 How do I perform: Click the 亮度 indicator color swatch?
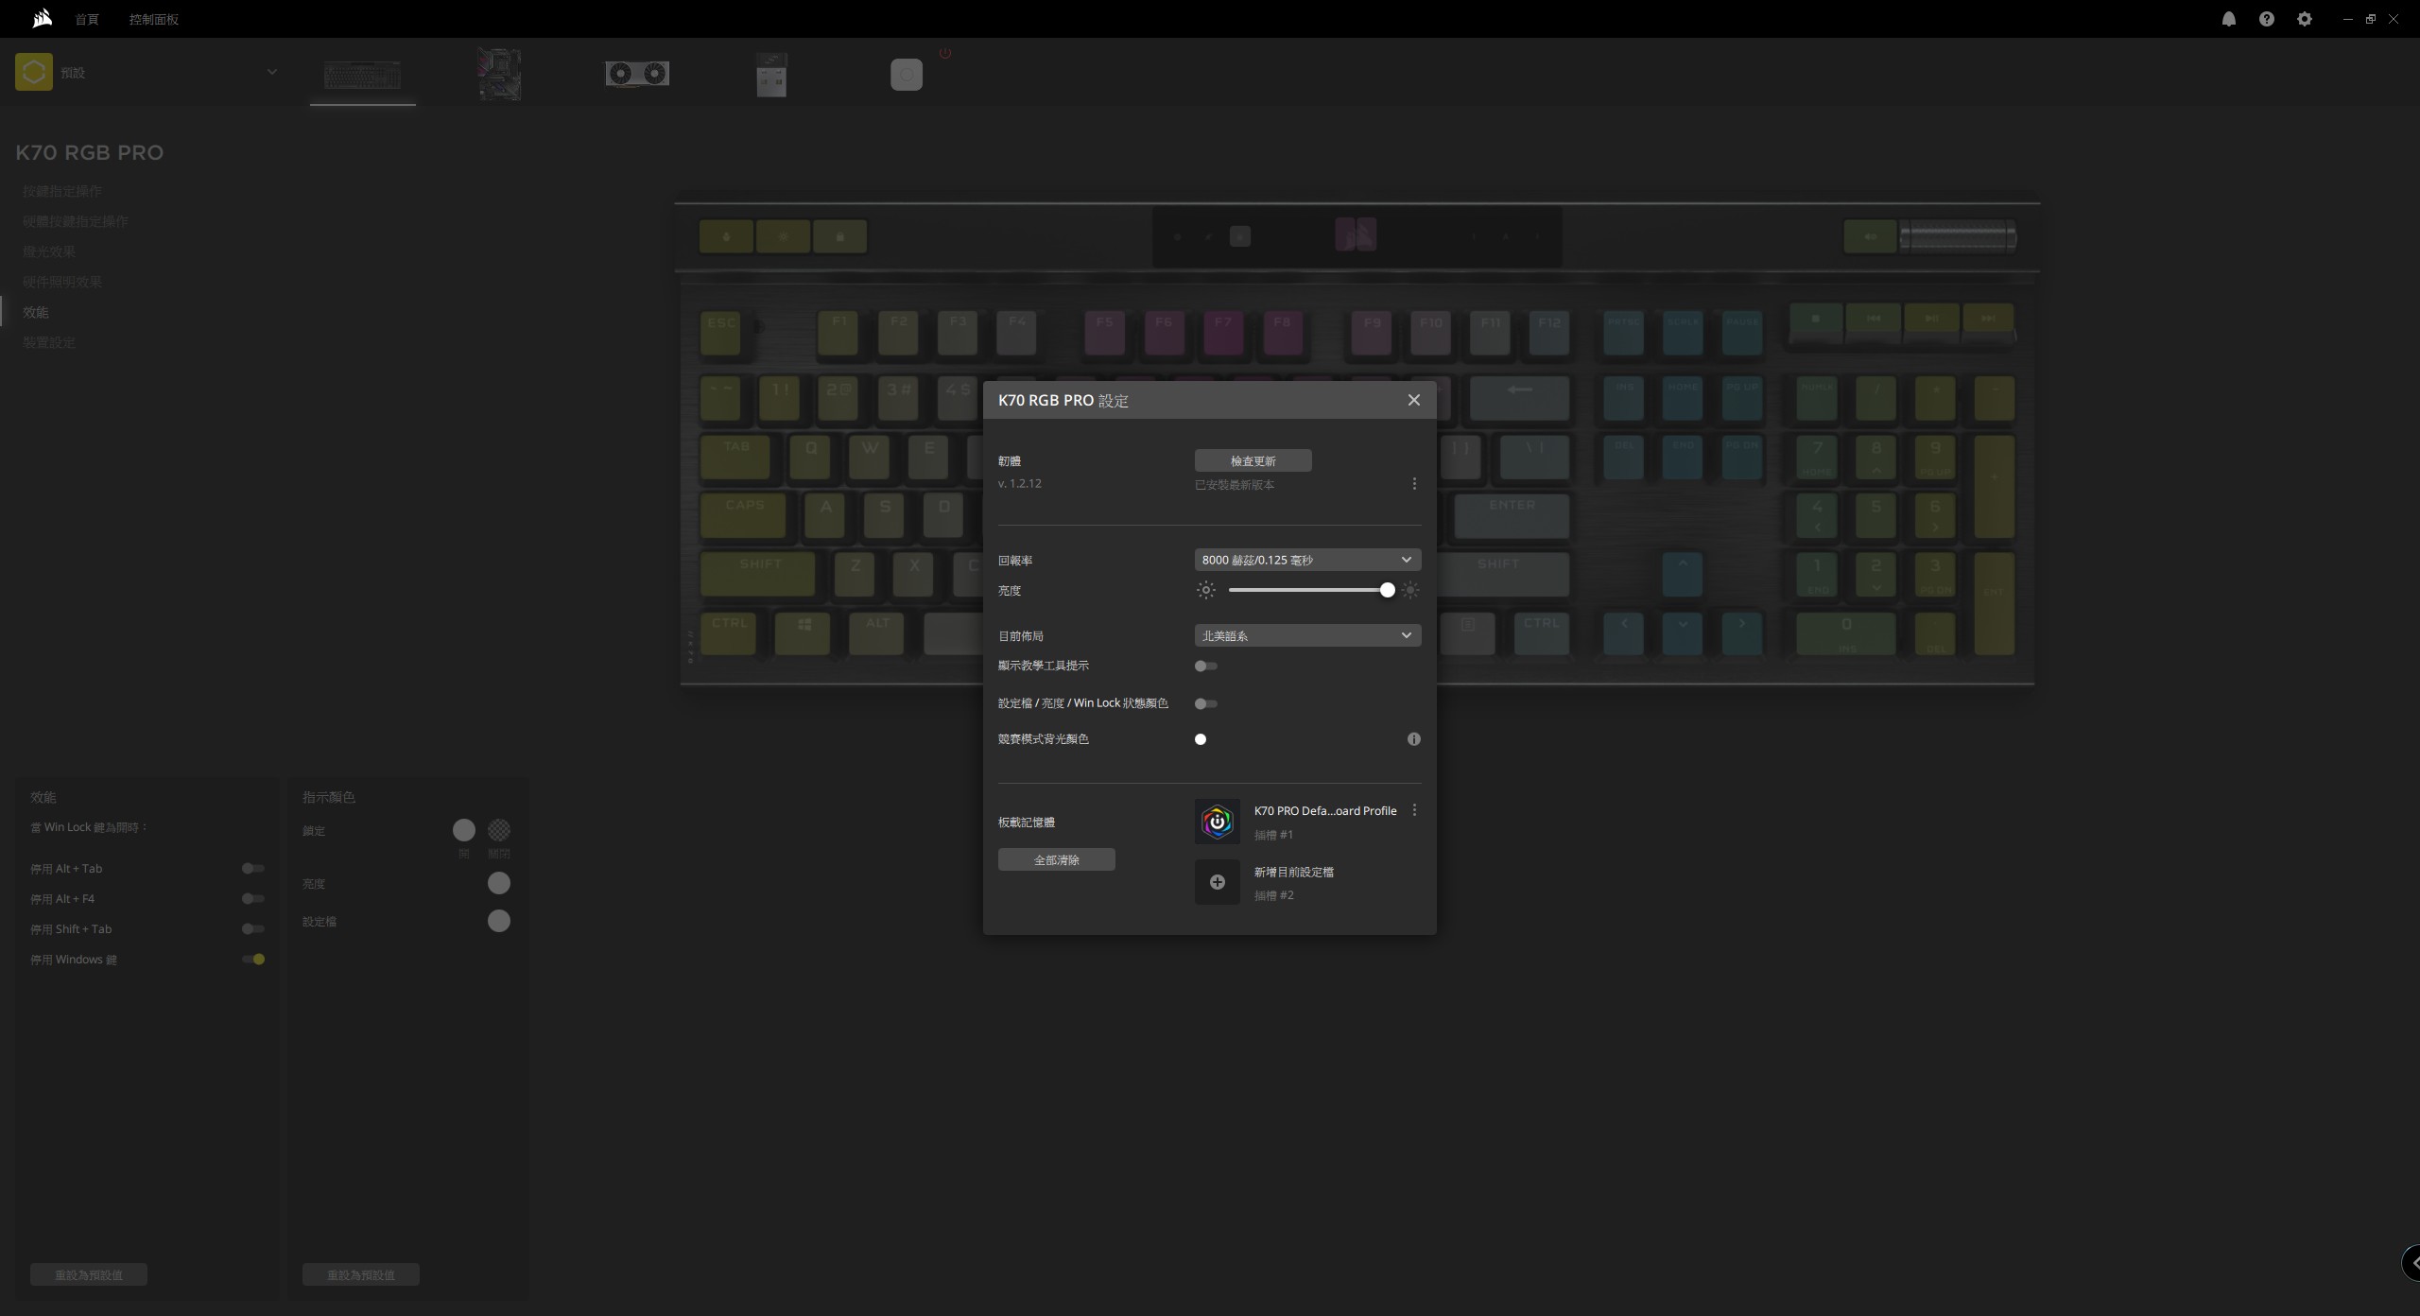[x=499, y=883]
